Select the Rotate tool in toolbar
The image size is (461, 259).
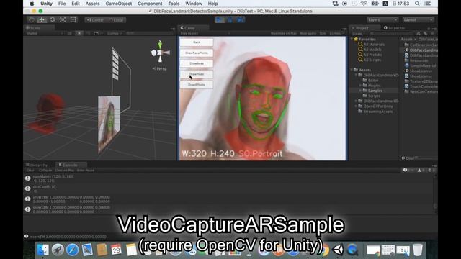tap(53, 19)
